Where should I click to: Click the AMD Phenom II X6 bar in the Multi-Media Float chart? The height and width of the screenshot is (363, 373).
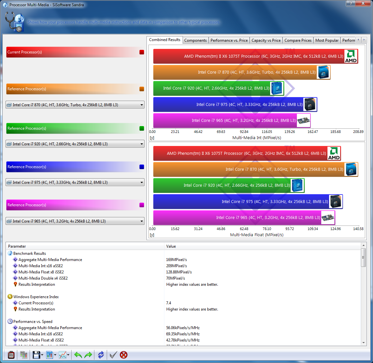pyautogui.click(x=247, y=153)
